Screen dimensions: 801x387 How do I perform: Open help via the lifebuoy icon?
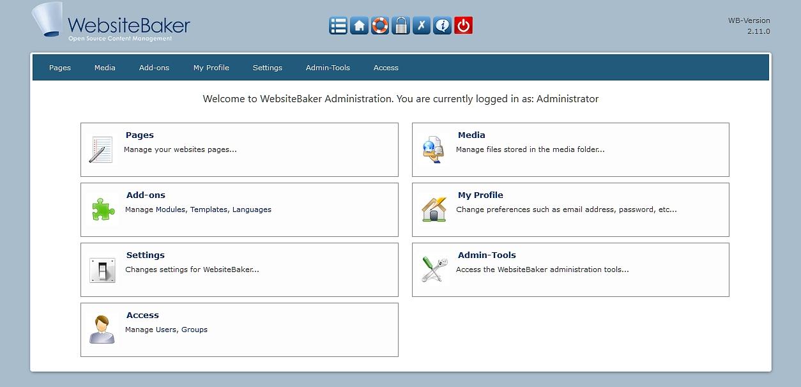380,26
